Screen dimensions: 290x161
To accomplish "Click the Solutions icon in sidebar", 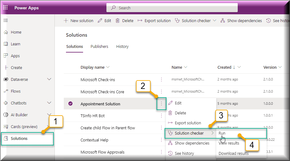I will [6, 138].
